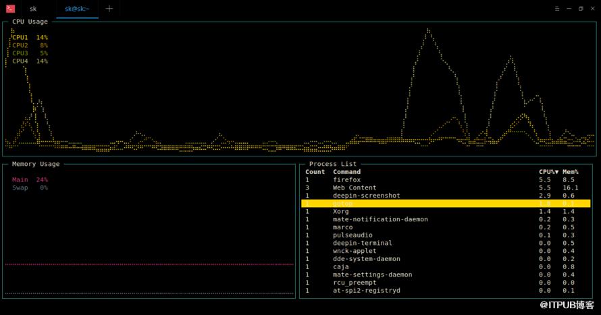
Task: Select the dde-system-daemon process row
Action: [x=446, y=259]
